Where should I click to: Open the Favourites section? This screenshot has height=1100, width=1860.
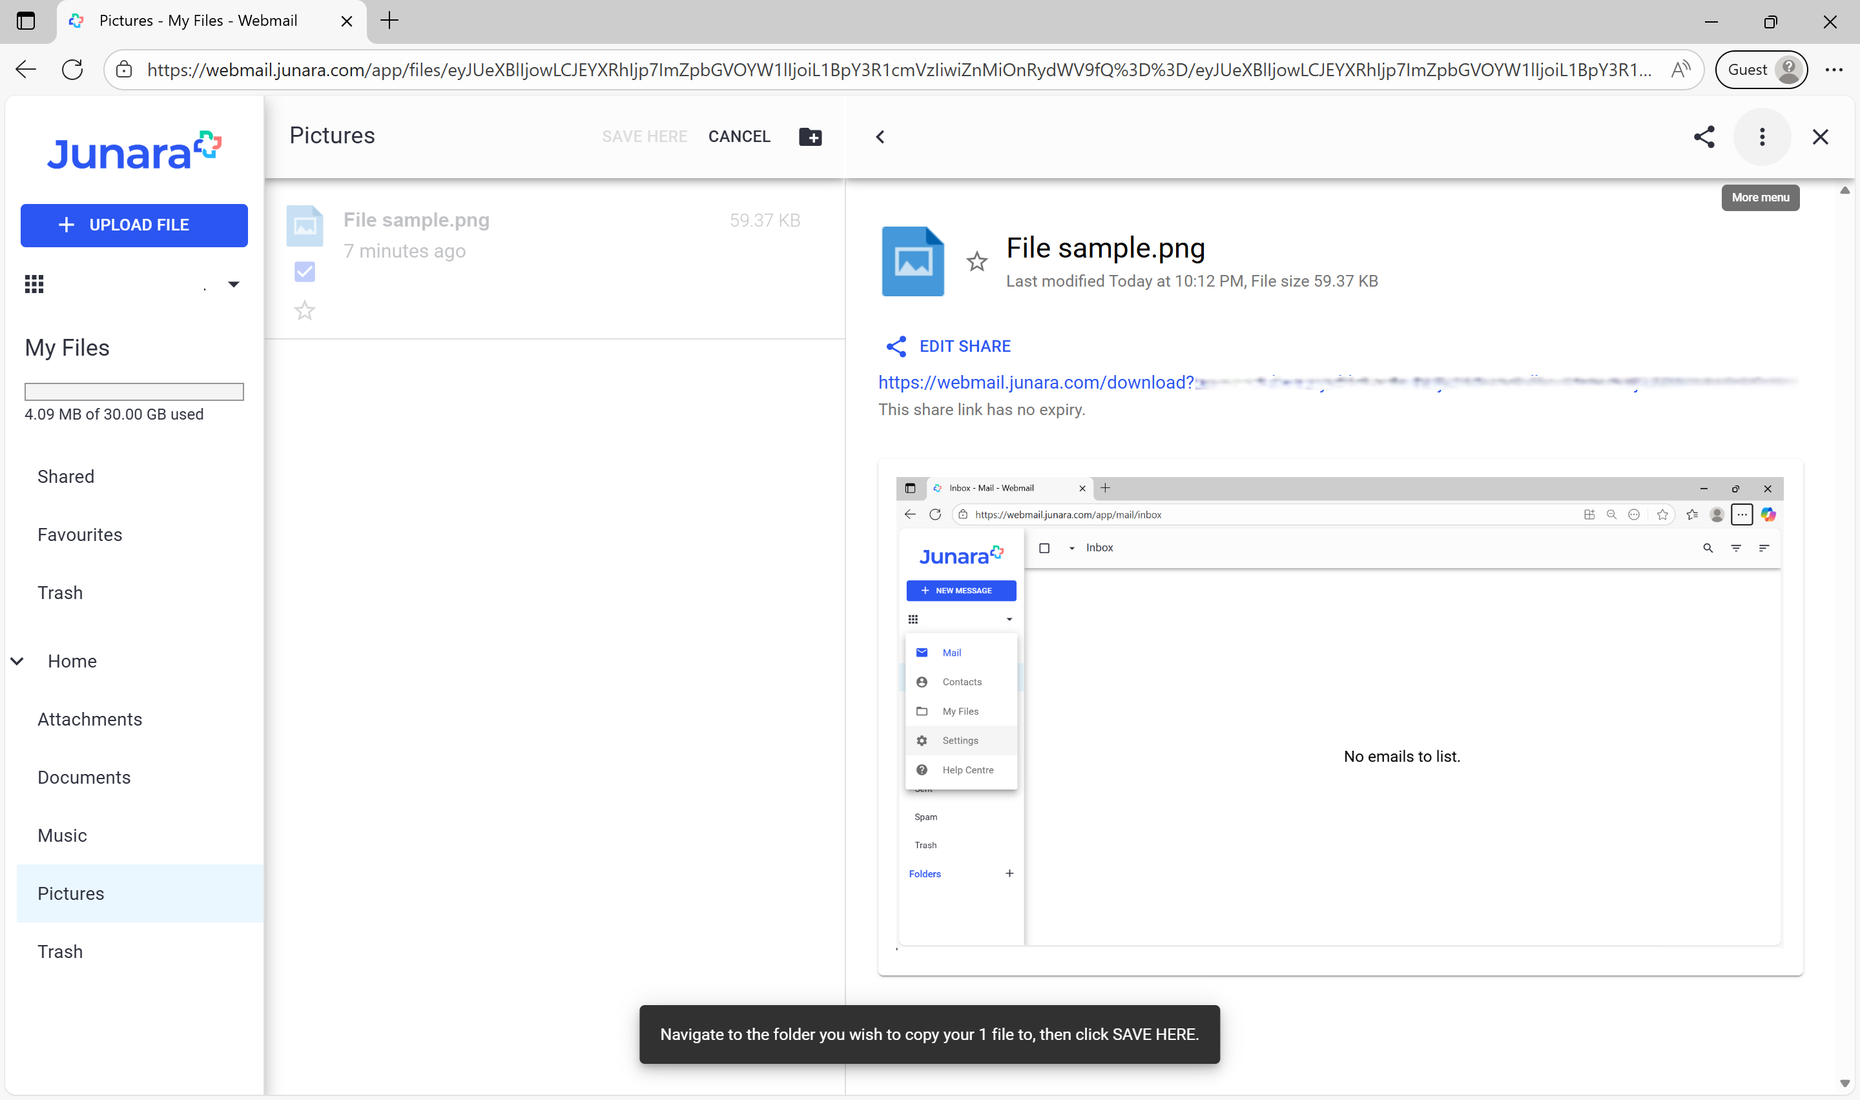80,535
